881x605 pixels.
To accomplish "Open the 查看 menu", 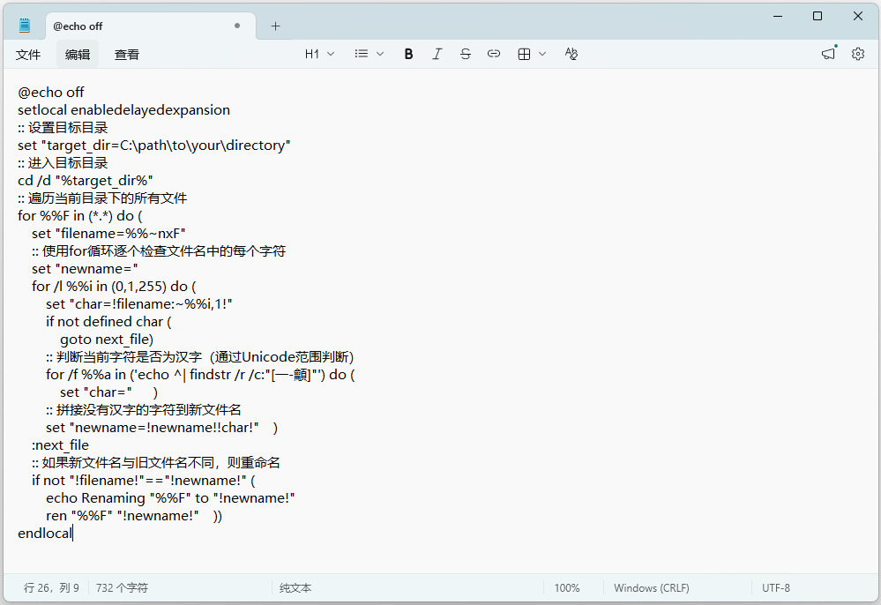I will [126, 54].
